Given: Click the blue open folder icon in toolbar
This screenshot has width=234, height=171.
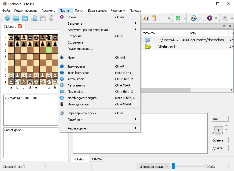Looking at the screenshot, I should point(16,18).
